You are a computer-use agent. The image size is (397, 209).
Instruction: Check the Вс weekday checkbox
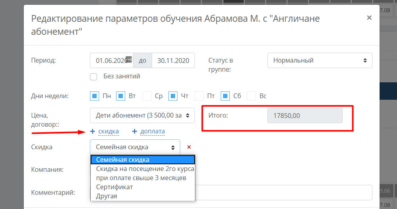[251, 96]
